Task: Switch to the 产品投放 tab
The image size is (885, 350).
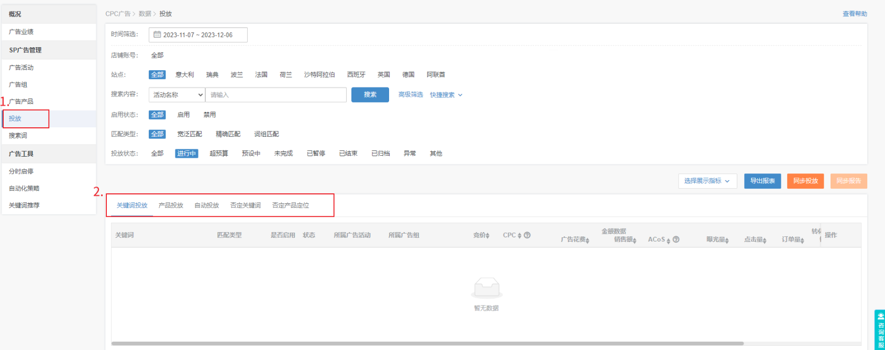Action: point(171,205)
